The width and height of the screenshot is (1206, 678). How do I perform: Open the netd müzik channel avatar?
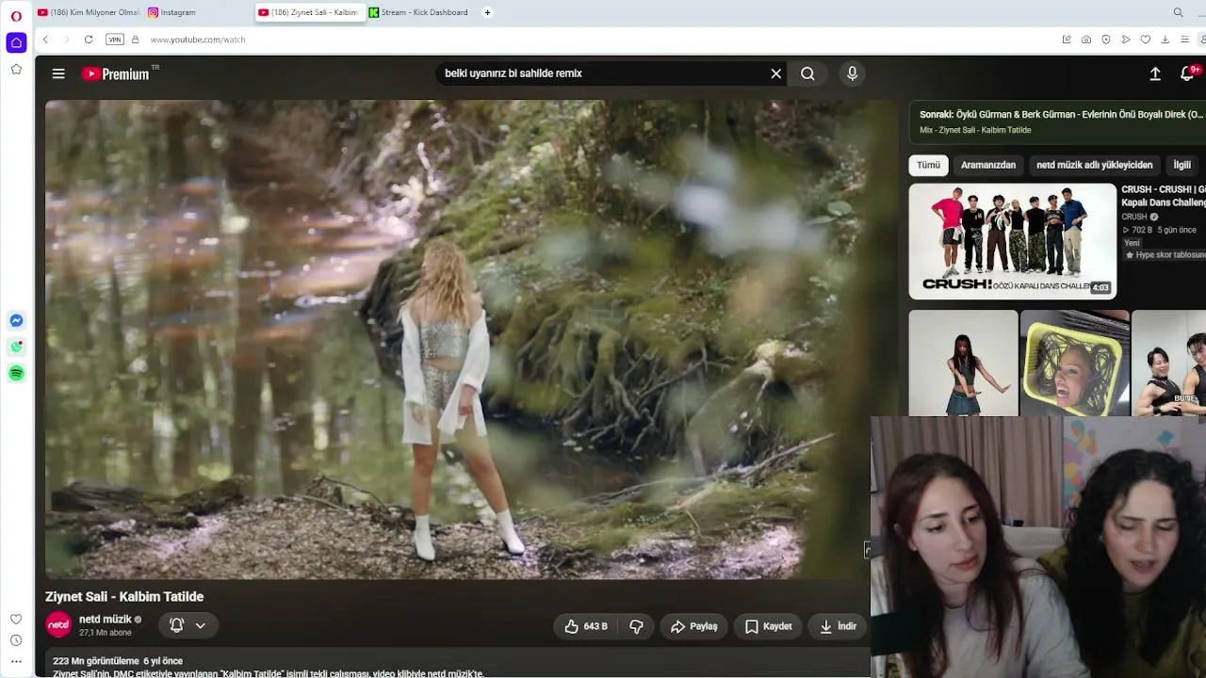(x=58, y=624)
